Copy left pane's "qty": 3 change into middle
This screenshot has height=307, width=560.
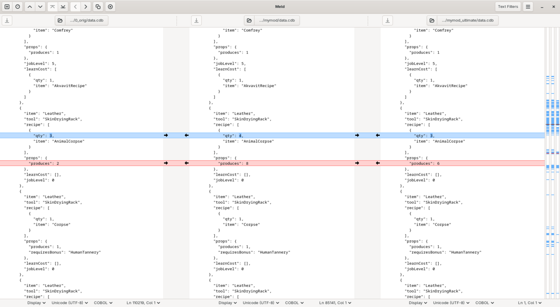166,135
